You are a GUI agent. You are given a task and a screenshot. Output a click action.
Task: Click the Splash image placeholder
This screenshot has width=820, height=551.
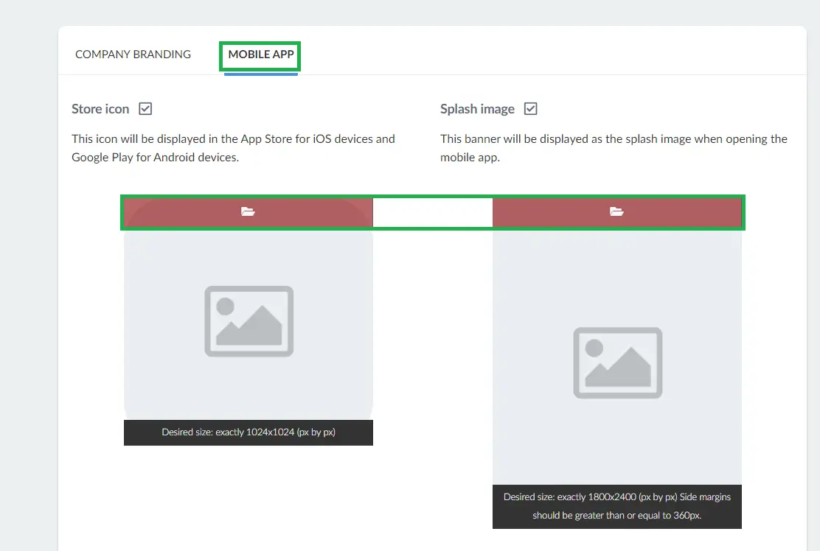pyautogui.click(x=617, y=363)
